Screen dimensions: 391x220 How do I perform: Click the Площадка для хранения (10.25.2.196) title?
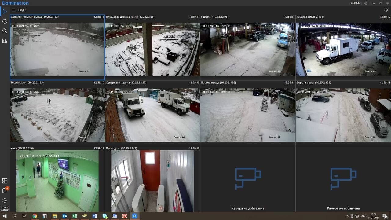[x=130, y=17]
